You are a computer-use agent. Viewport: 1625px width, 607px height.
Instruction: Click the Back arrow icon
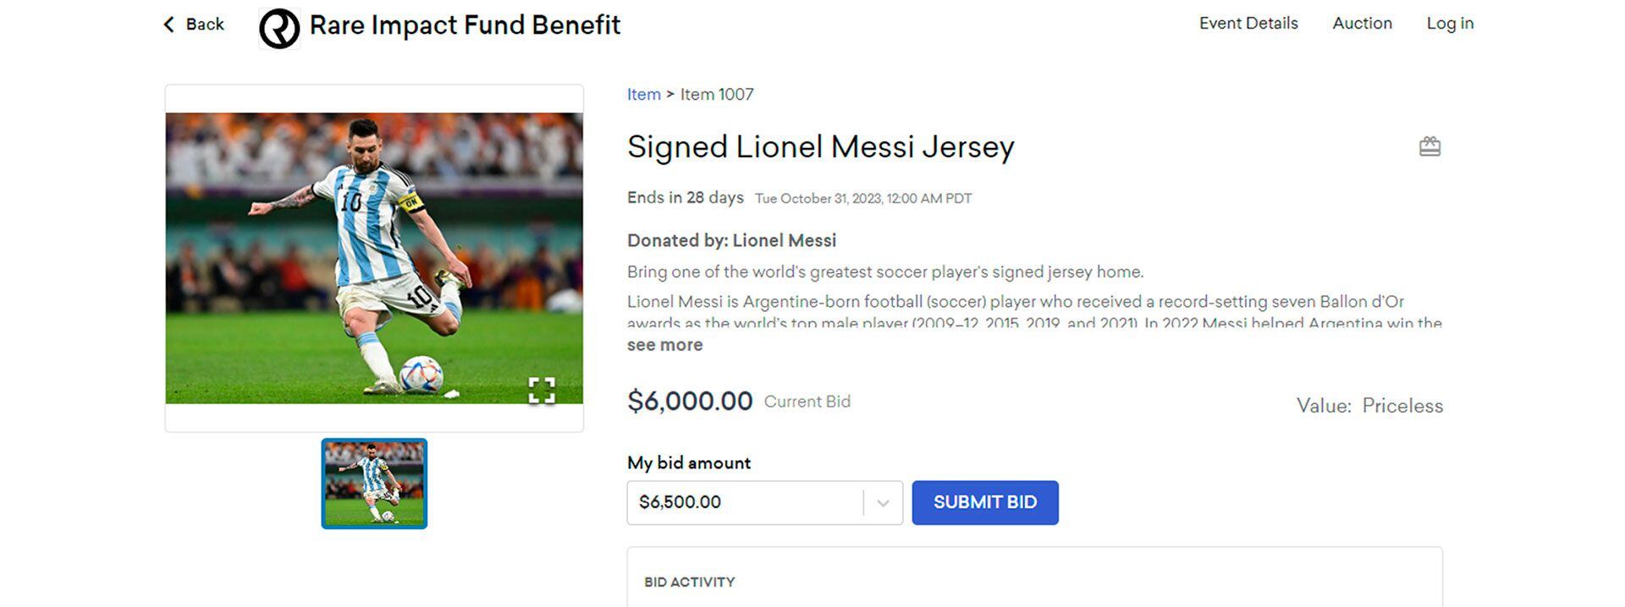coord(168,25)
